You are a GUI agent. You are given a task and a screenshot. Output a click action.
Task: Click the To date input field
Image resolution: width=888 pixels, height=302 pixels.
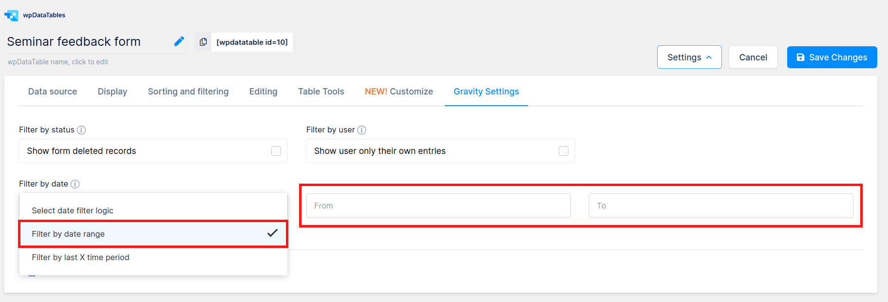pos(721,206)
